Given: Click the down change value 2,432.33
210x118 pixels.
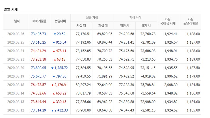Looking at the screenshot, I should tap(61, 110).
